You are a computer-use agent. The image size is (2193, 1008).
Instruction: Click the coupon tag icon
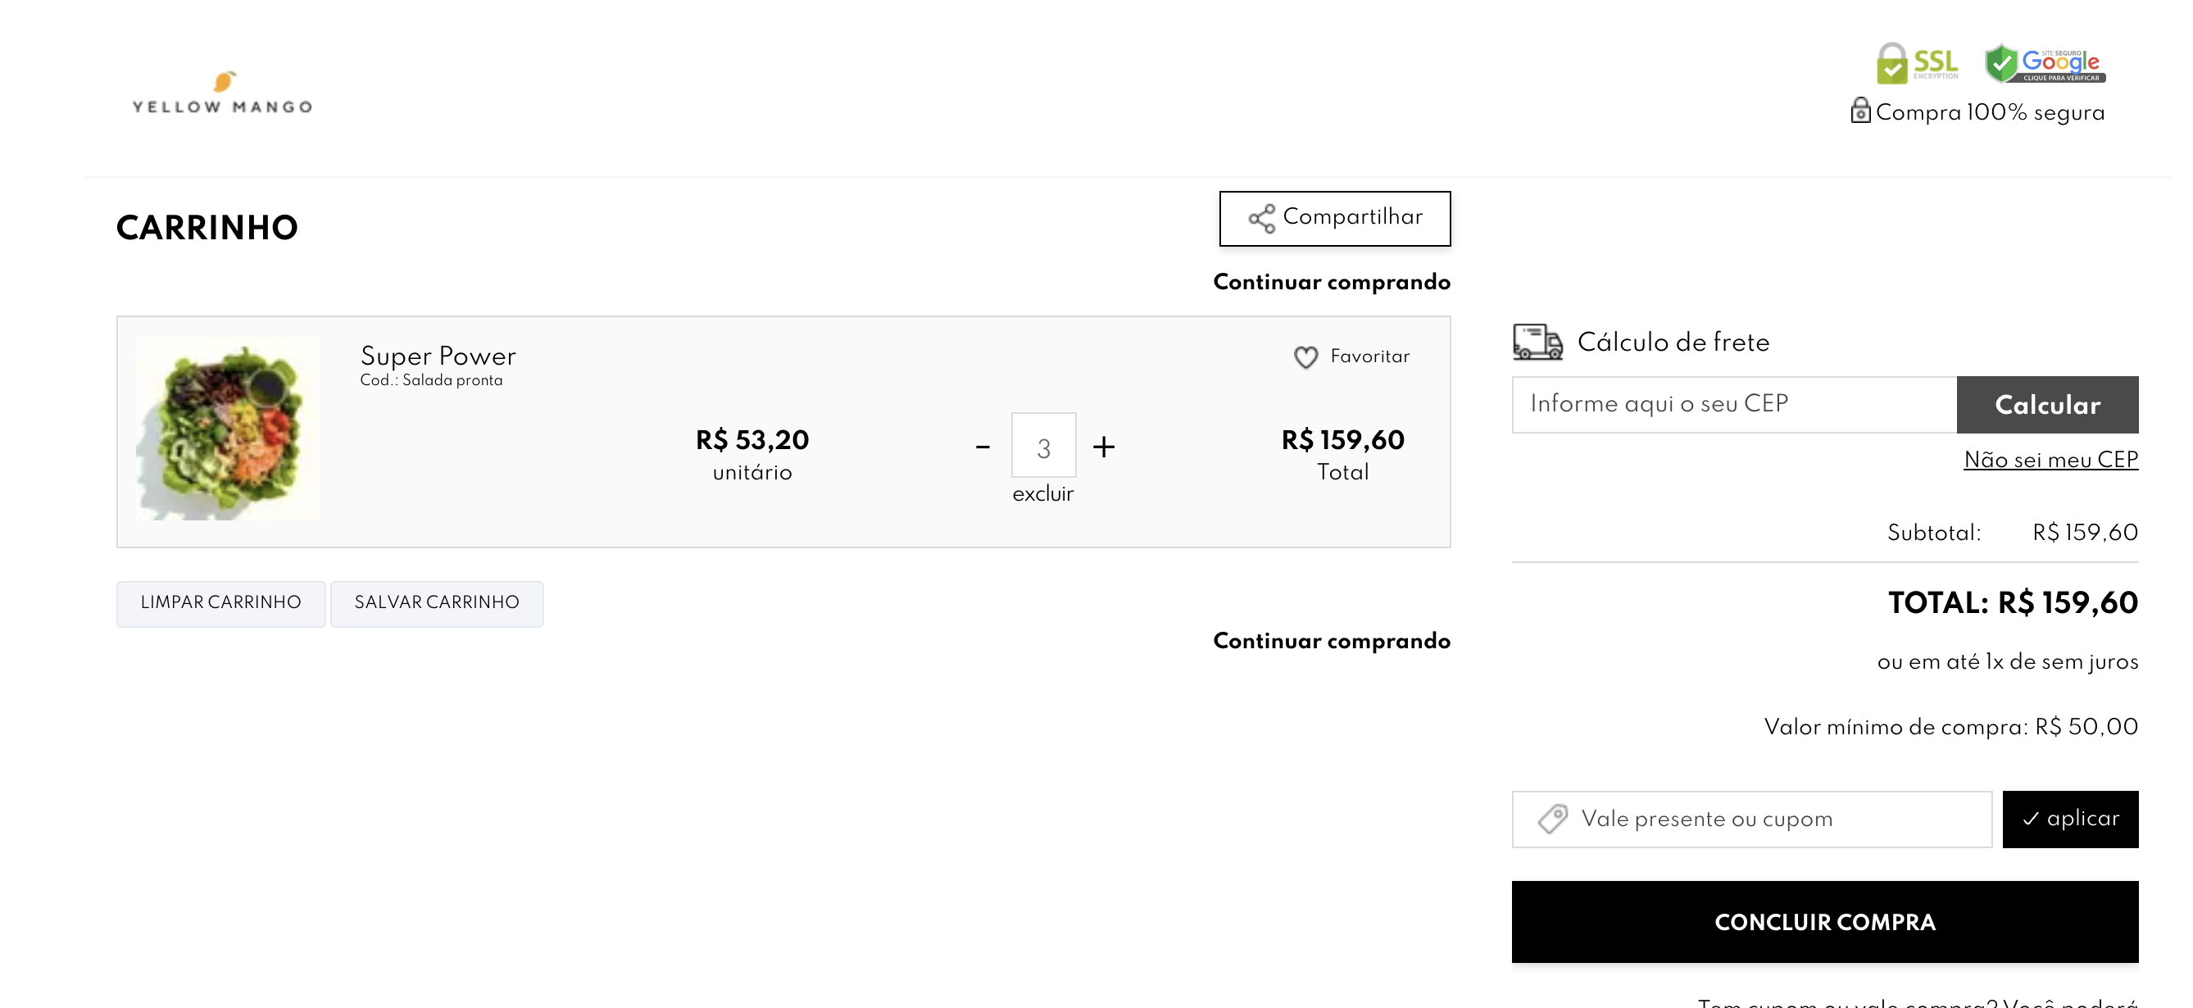click(1553, 819)
